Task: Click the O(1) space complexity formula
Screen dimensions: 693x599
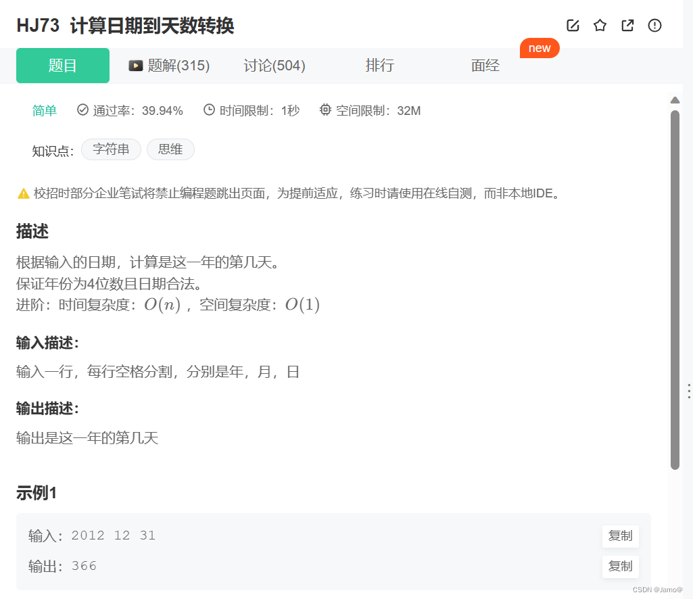Action: click(x=302, y=305)
